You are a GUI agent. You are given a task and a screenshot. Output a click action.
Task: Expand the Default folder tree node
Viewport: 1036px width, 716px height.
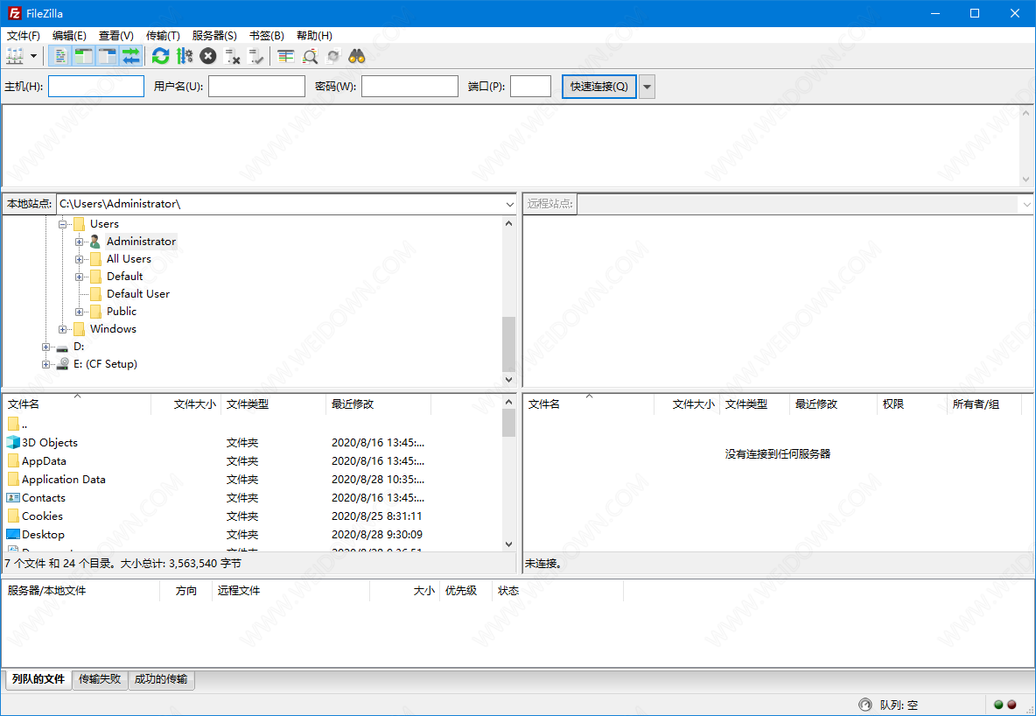[x=79, y=277]
